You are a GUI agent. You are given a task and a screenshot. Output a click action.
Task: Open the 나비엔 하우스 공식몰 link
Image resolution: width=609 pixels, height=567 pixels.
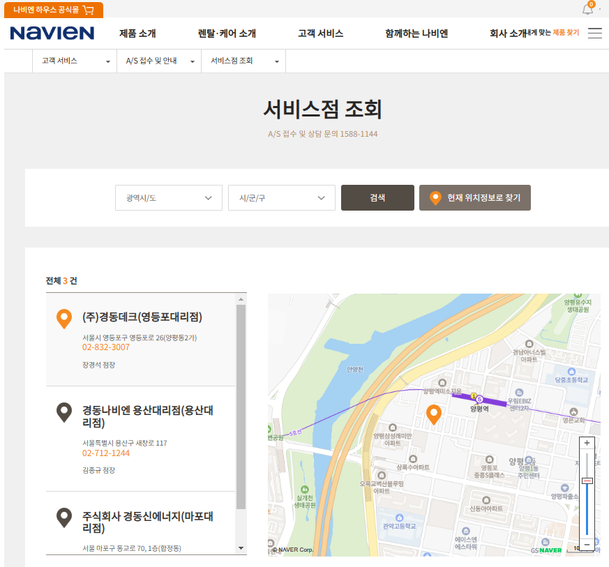(54, 10)
